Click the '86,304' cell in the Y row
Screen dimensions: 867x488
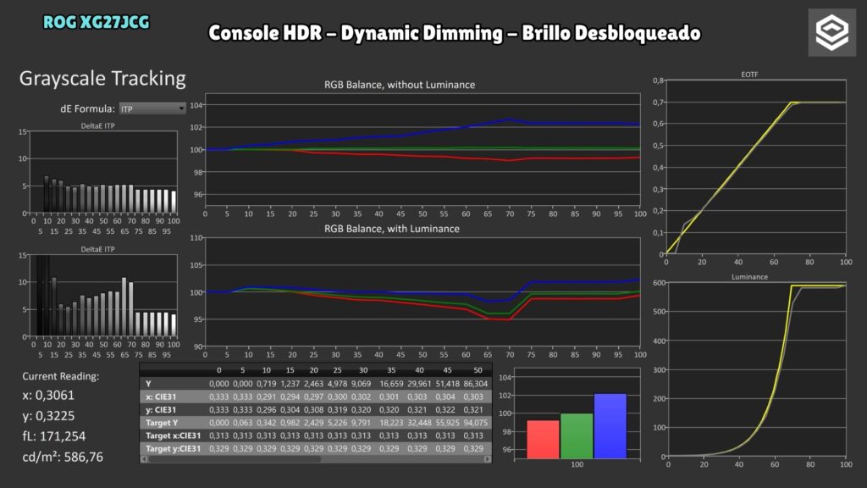click(476, 384)
